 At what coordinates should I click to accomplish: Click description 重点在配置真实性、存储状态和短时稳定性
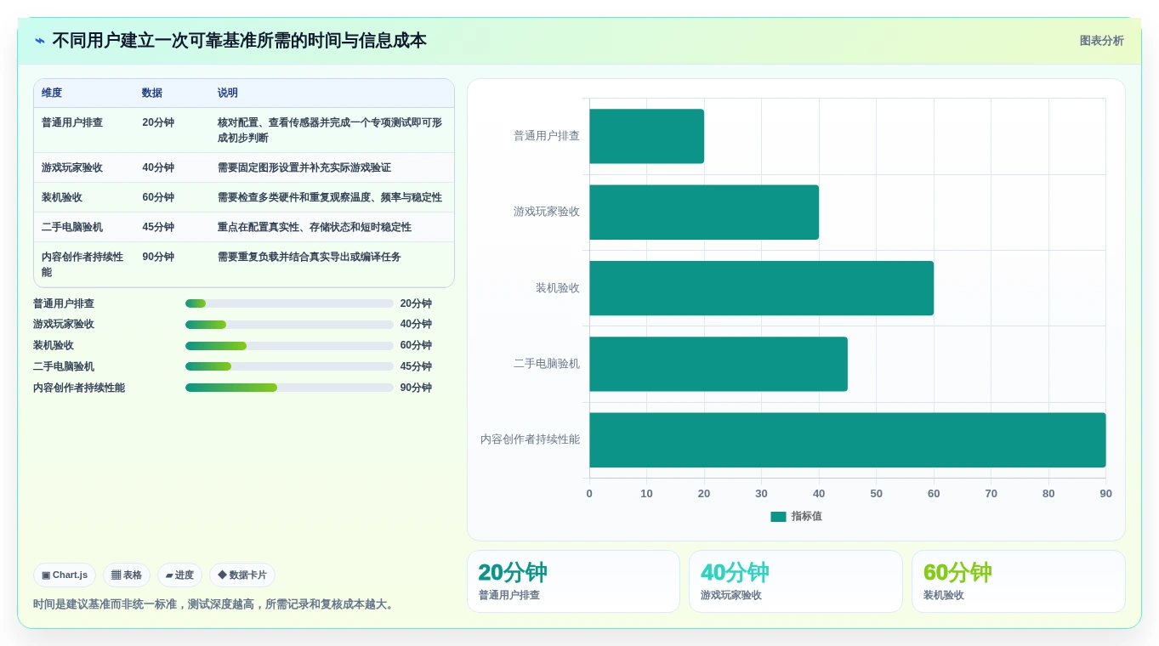tap(315, 227)
